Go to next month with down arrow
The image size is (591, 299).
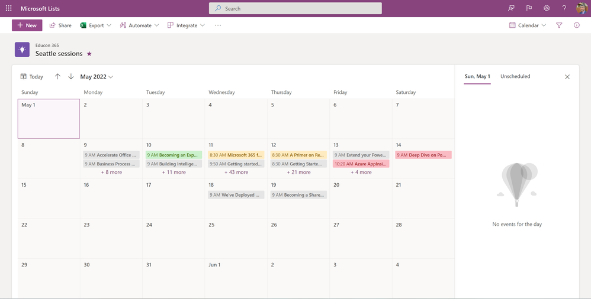tap(71, 76)
